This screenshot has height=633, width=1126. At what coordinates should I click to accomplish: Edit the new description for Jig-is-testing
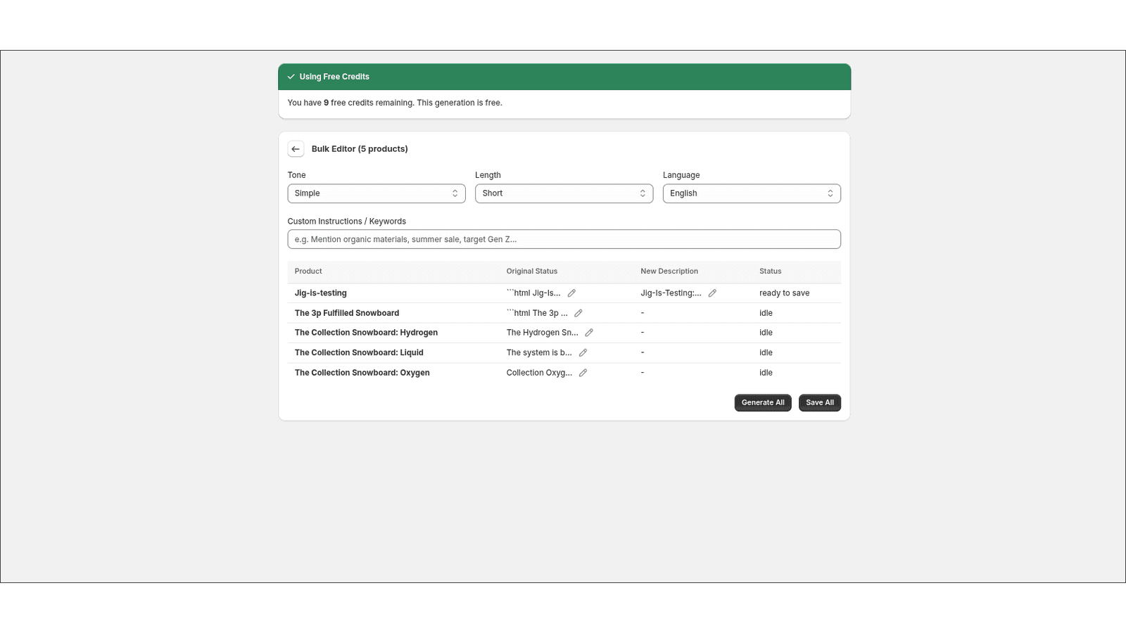[712, 293]
